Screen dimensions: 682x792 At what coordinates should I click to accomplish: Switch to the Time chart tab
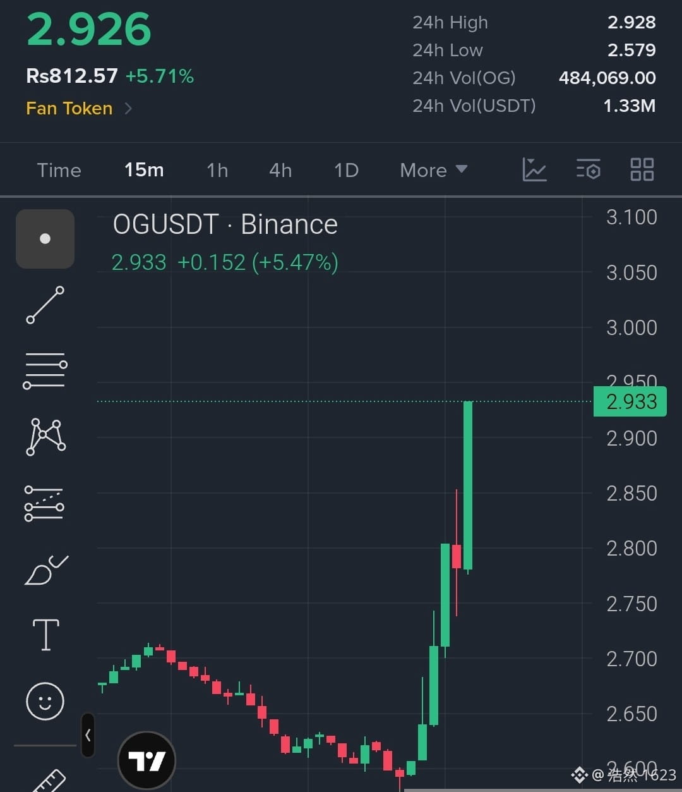[x=59, y=170]
